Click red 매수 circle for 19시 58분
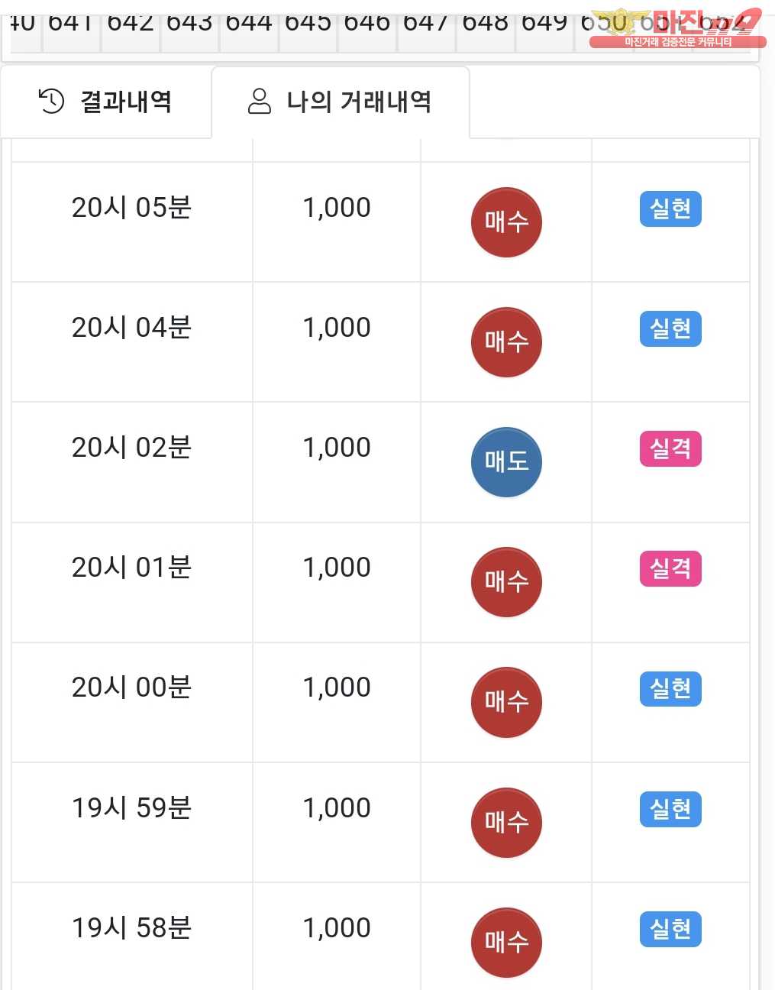Screen dimensions: 775x990 506,943
